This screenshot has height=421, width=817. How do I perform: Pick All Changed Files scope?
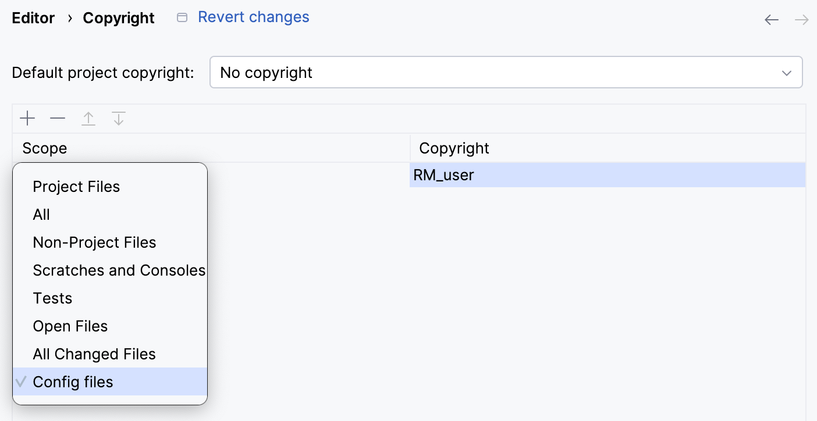pyautogui.click(x=94, y=354)
